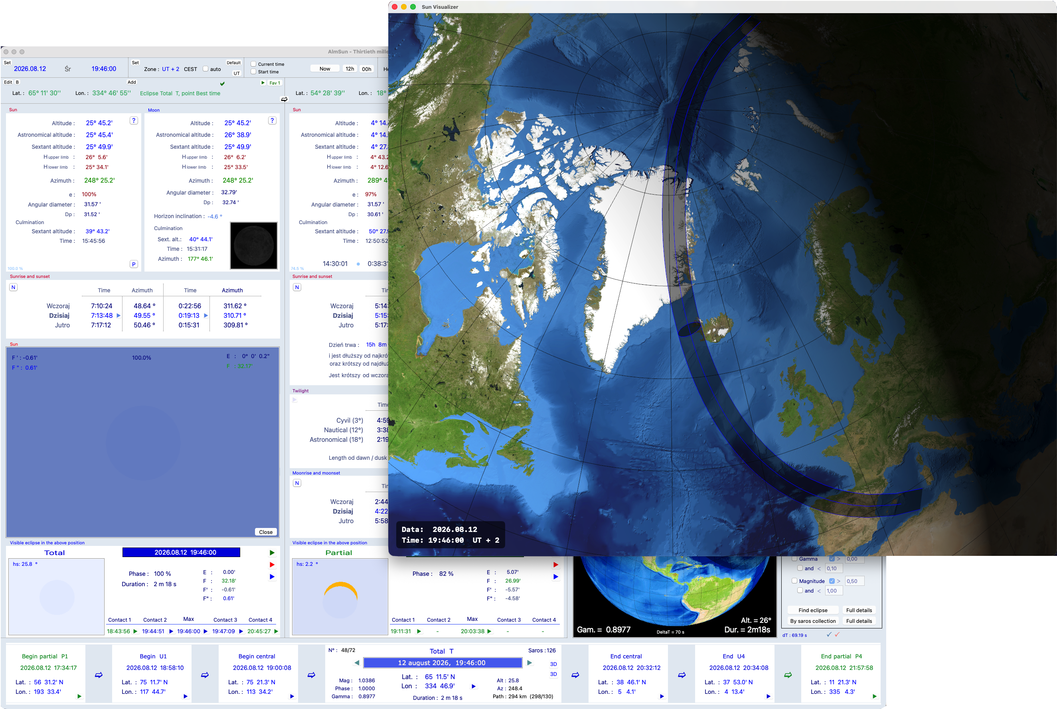Enable the Start time checkbox
1057x709 pixels.
pos(253,71)
